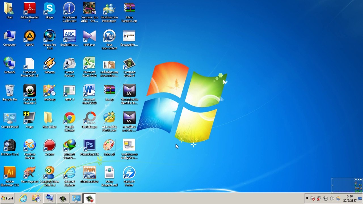Open Adobe Illustrator CS5 shortcut

click(10, 176)
